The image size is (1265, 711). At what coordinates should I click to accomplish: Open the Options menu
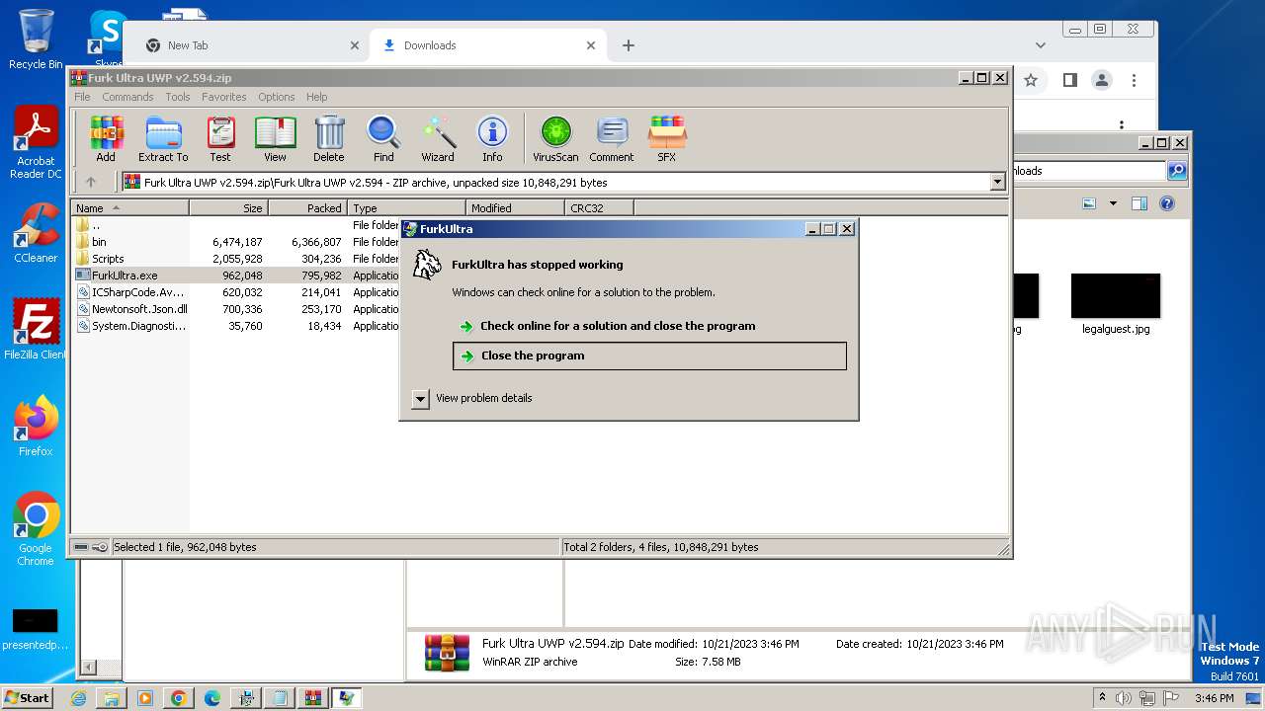tap(277, 97)
